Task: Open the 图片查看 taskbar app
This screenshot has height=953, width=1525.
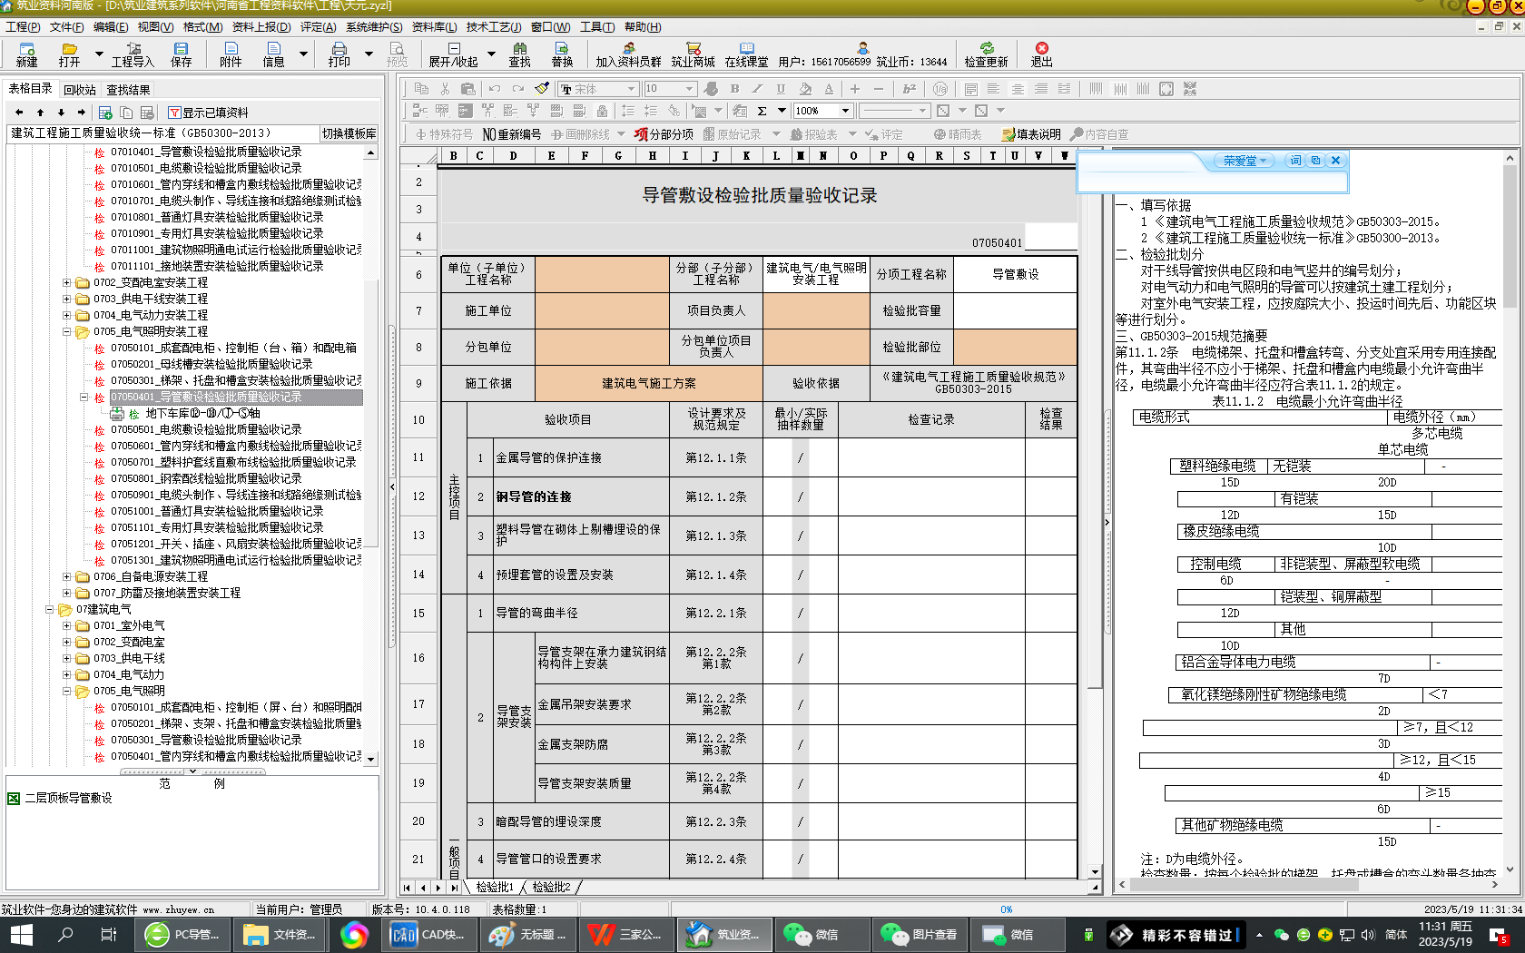Action: point(920,934)
